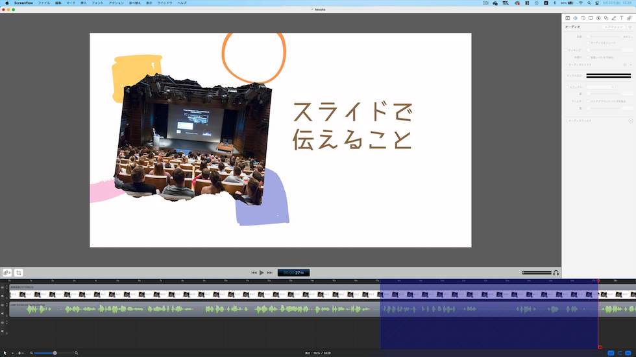This screenshot has height=357, width=636.
Task: Click the last blue button at timeline bottom right
Action: [x=628, y=353]
